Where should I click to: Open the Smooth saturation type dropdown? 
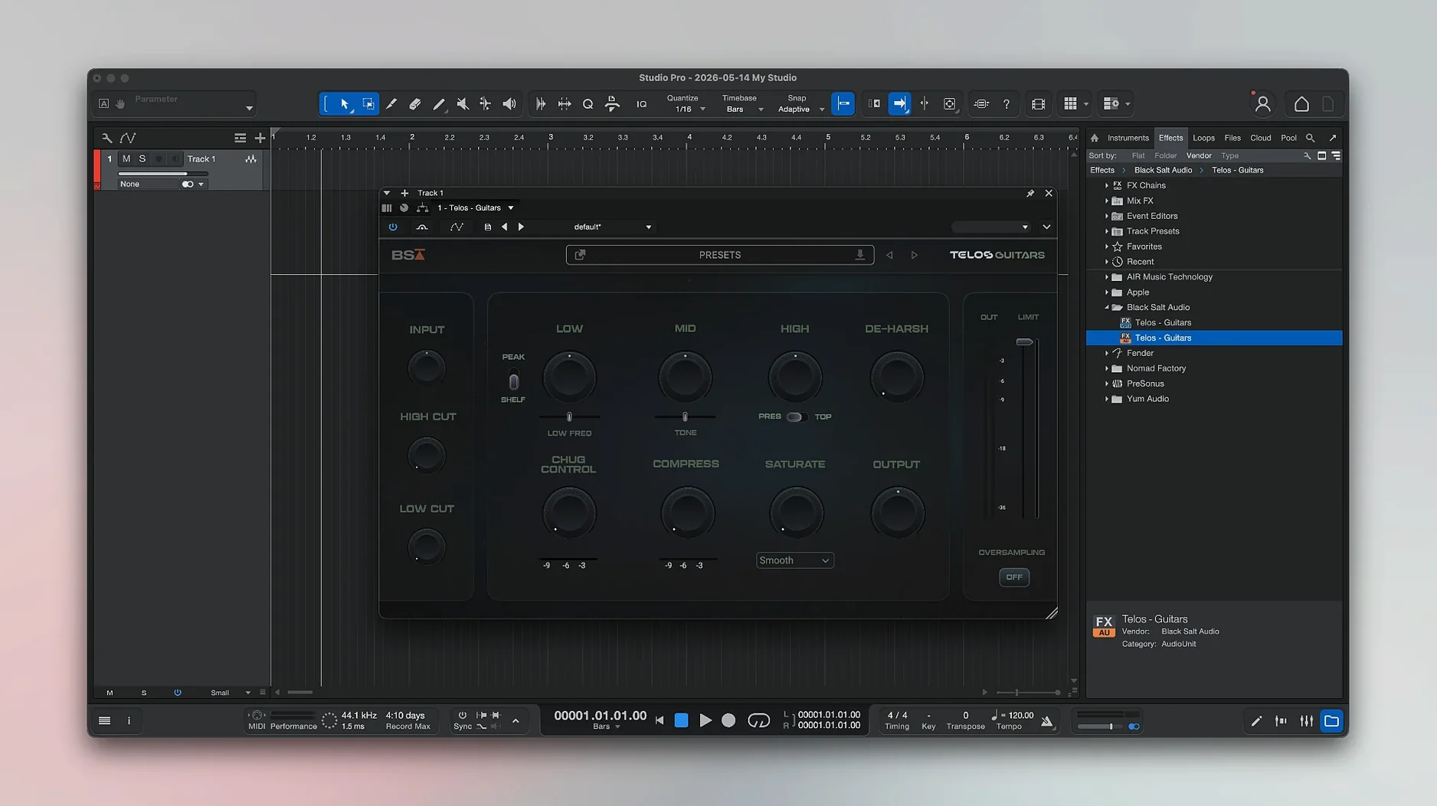click(x=794, y=560)
